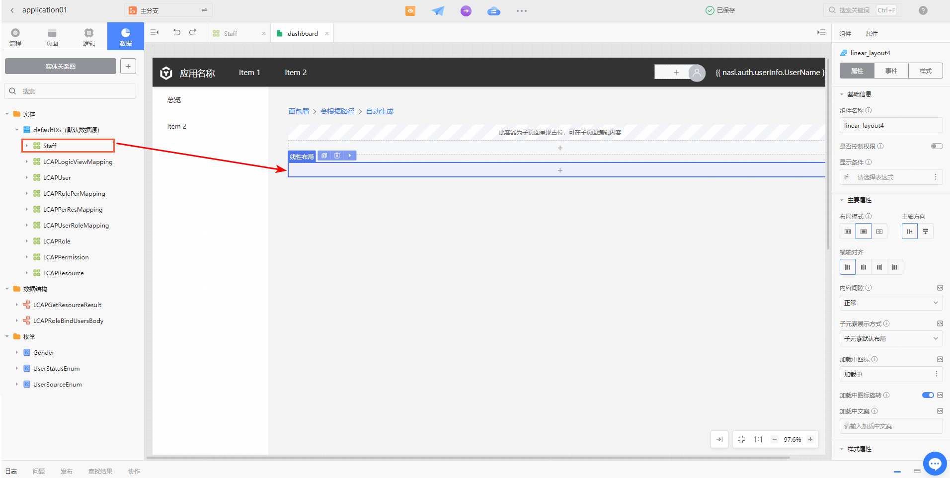This screenshot has width=950, height=478.
Task: Click the 实体关系图 button
Action: pos(61,66)
